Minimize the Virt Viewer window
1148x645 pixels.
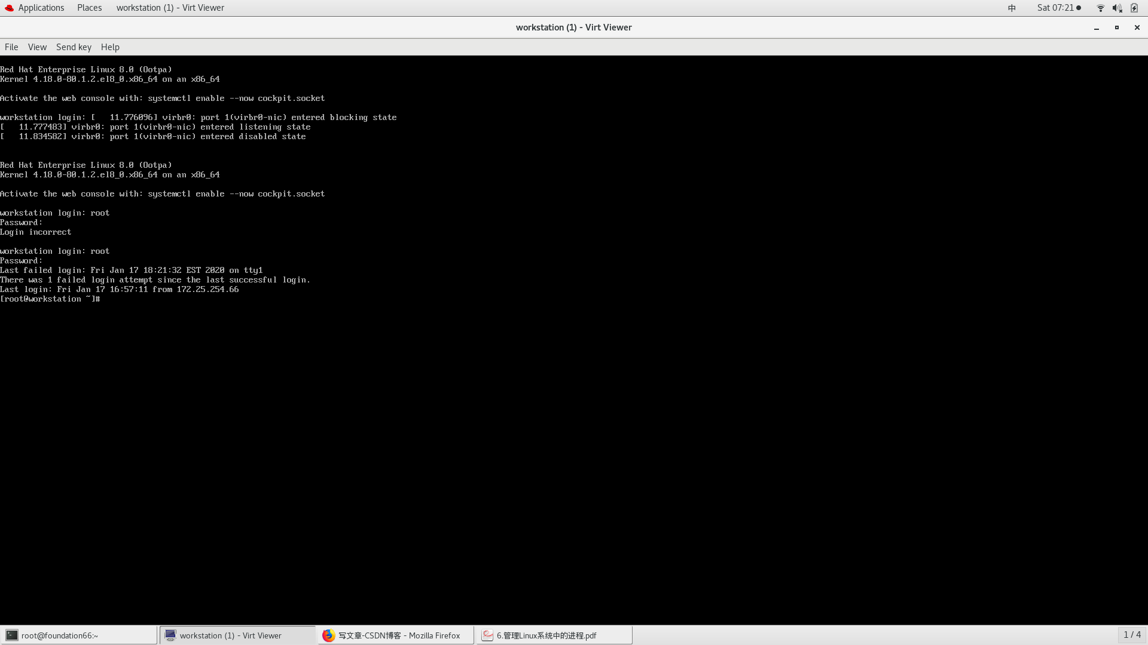[x=1097, y=27]
